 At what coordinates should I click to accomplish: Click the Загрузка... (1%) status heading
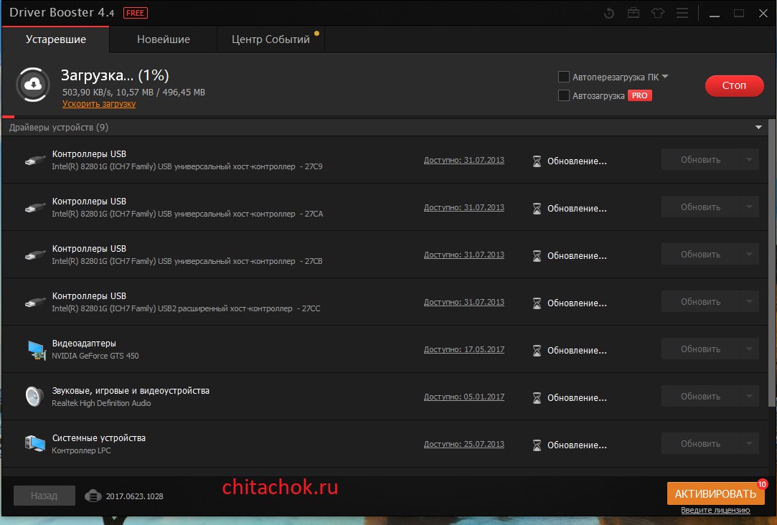pos(115,75)
